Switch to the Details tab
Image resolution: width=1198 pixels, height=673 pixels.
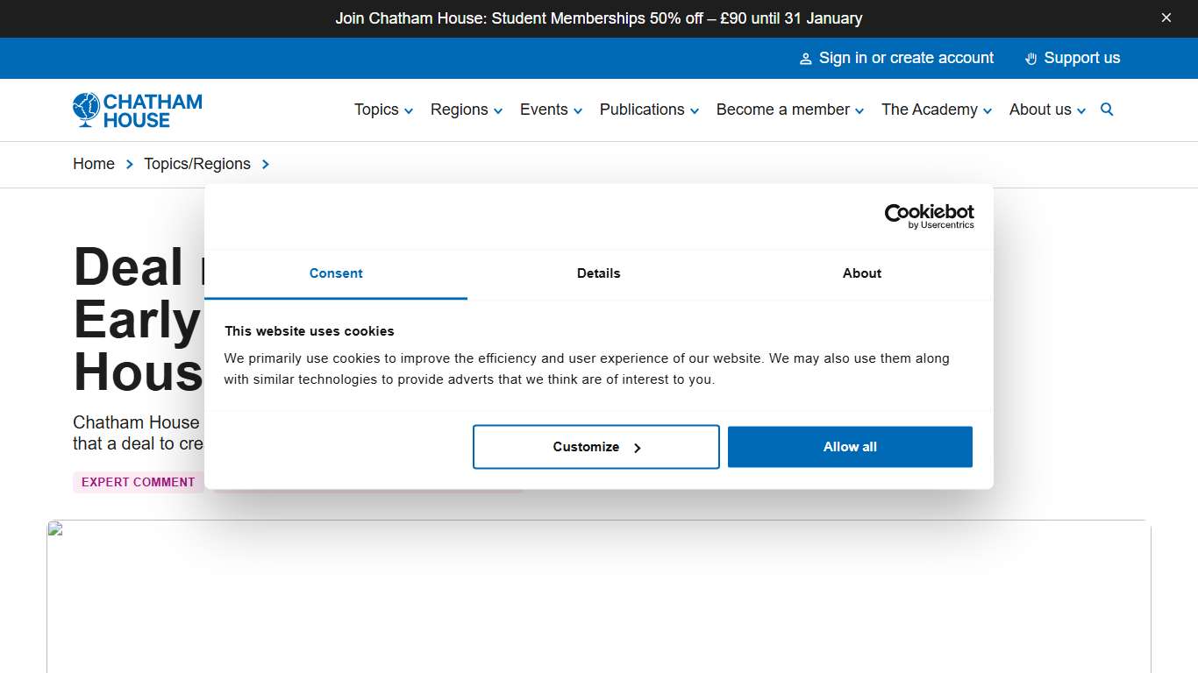598,273
